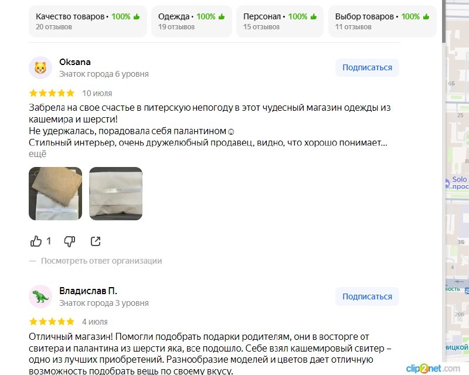Open Oksana's second photo thumbnail
The image size is (469, 375).
point(115,193)
